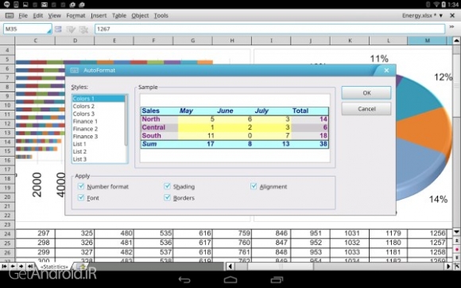461x288 pixels.
Task: Tap the Android back button
Action: point(184,280)
